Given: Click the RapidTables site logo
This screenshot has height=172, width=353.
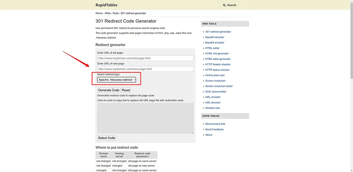Looking at the screenshot, I should pos(106,5).
